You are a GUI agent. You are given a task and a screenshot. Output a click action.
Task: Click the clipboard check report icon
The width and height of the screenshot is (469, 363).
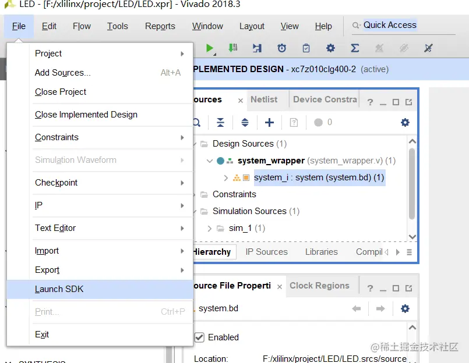[x=306, y=48]
